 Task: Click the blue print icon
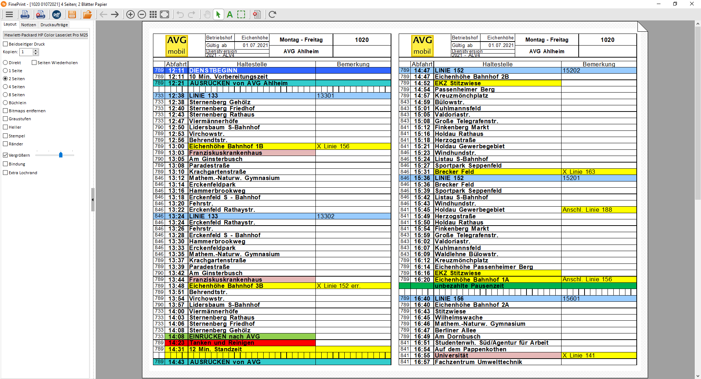point(25,15)
